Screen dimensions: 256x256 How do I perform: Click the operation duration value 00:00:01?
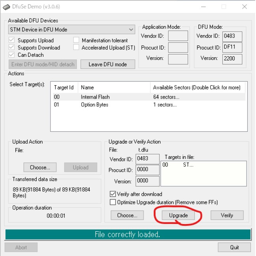[x=56, y=216]
